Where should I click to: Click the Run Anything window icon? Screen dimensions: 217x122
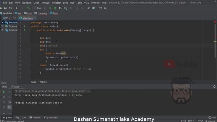coord(100,8)
